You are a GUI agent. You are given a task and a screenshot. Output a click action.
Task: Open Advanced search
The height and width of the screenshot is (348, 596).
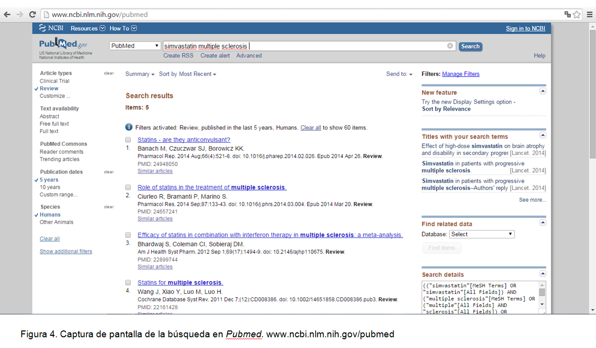[249, 56]
